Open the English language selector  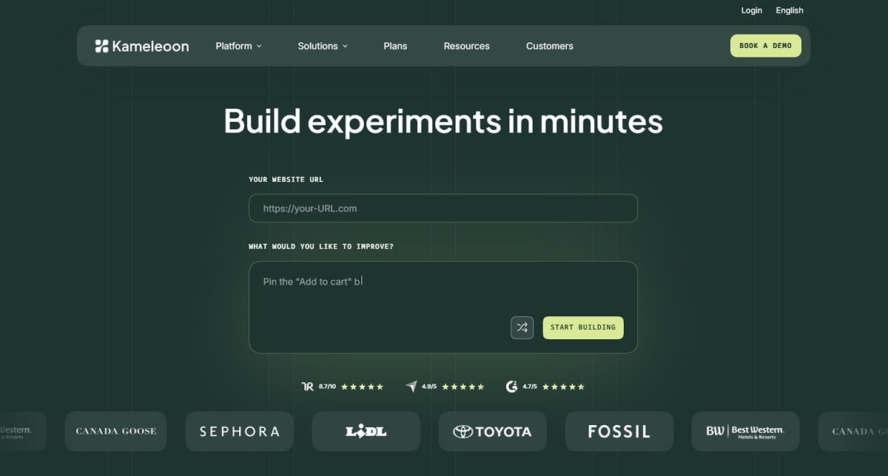click(790, 10)
